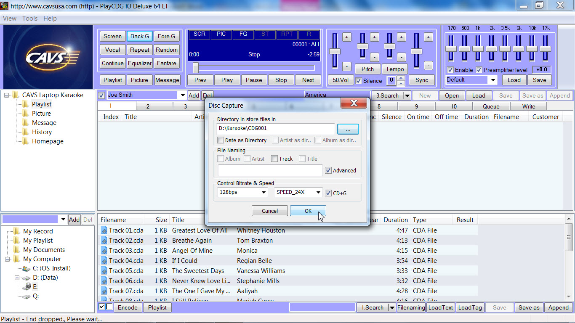Click the History folder icon in tree
The image size is (575, 323).
(x=26, y=132)
